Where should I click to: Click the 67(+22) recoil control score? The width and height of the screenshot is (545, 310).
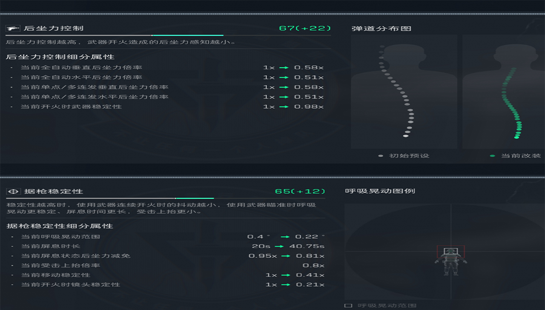pyautogui.click(x=305, y=29)
